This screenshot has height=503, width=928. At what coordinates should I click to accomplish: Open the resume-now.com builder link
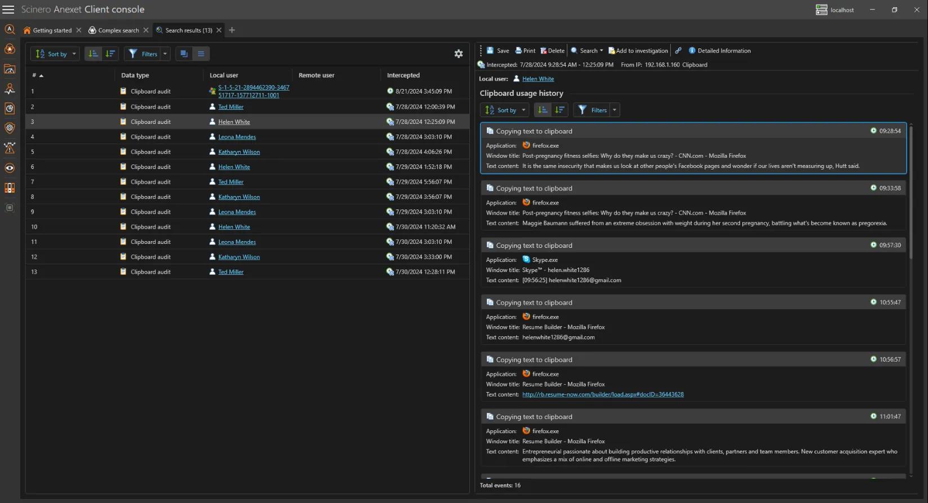coord(603,394)
